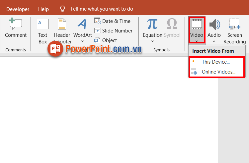This screenshot has height=163, width=249.
Task: Click the Header & Footer icon
Action: [x=62, y=25]
